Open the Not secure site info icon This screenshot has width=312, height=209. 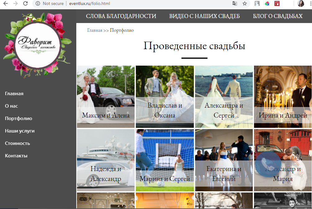(38, 3)
